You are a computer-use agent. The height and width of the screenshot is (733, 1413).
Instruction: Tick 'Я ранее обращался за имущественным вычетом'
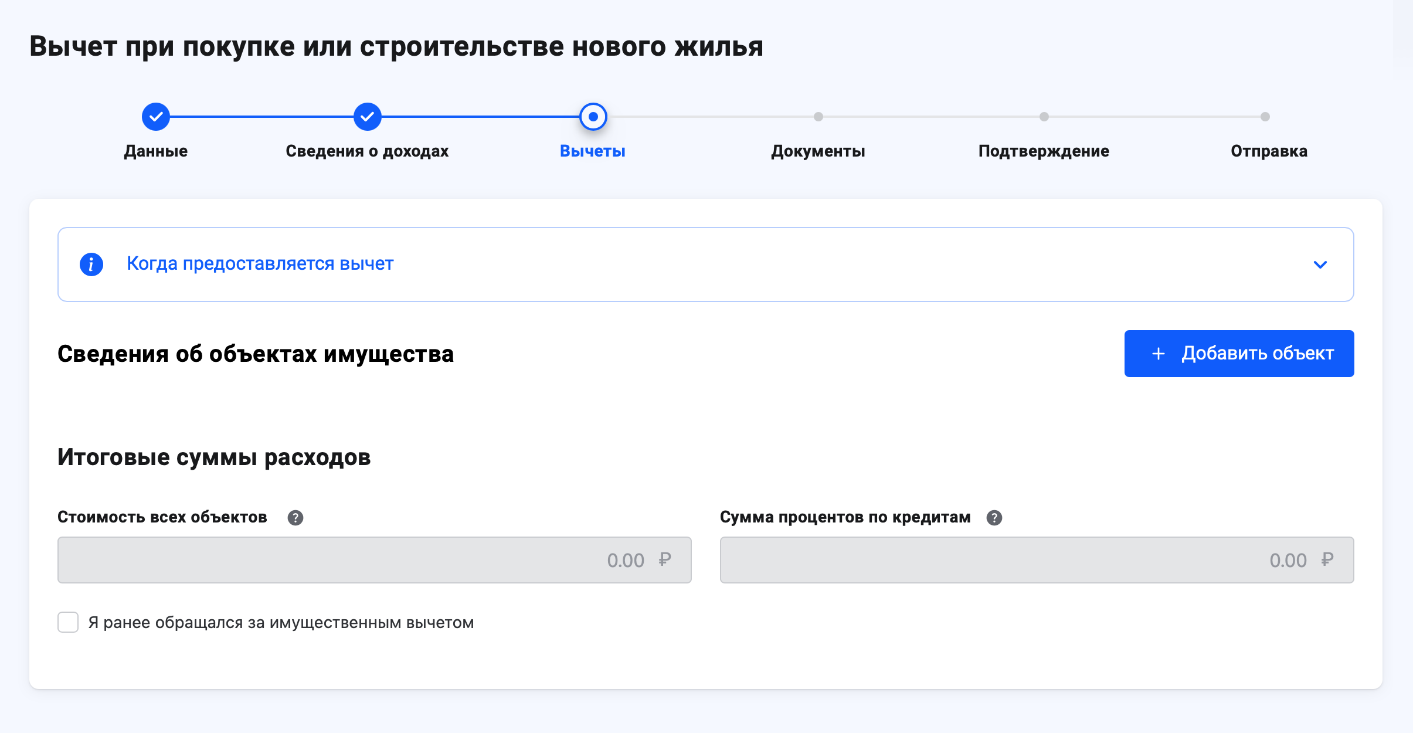pyautogui.click(x=68, y=622)
